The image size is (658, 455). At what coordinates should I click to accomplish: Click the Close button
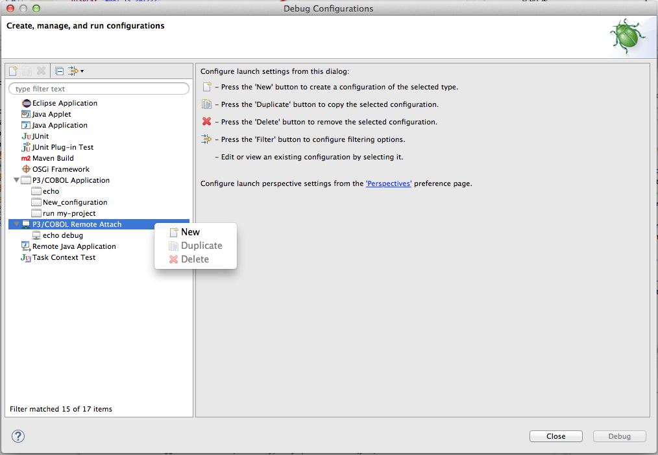(x=555, y=436)
